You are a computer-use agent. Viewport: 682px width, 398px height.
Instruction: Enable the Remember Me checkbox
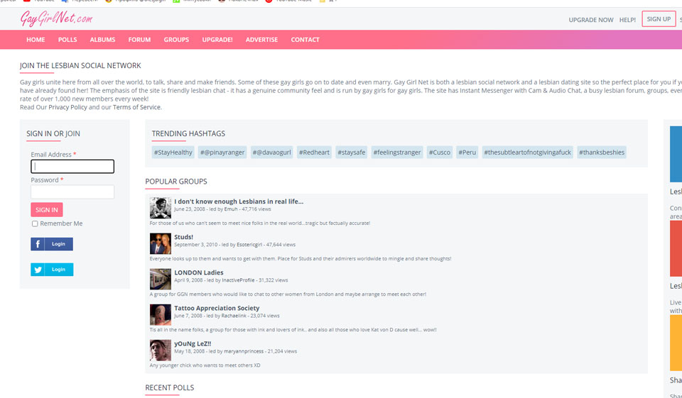(35, 223)
